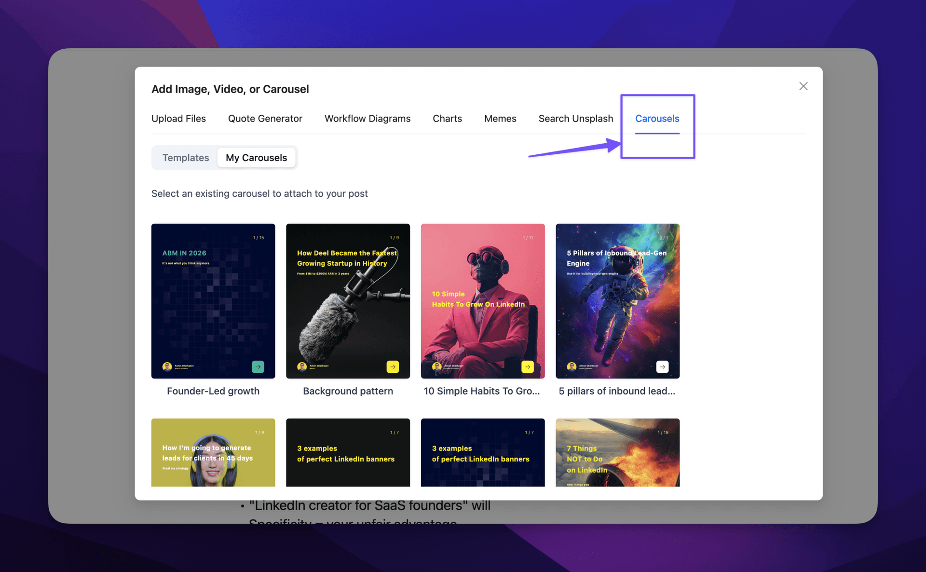
Task: Click the arrow icon on 10 Simple Habits card
Action: (x=528, y=367)
